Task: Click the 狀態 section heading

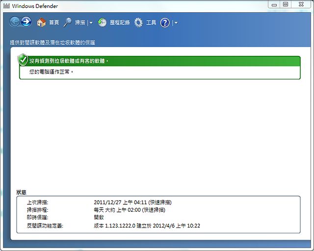Action: 22,192
